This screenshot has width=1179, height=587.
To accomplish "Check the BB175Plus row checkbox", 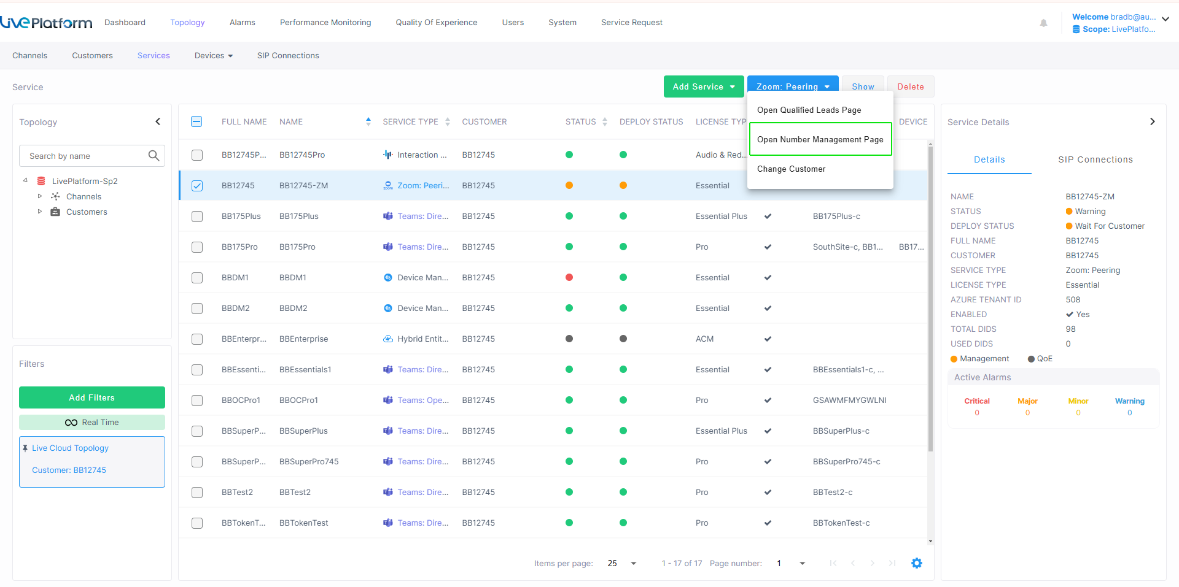I will pos(197,217).
